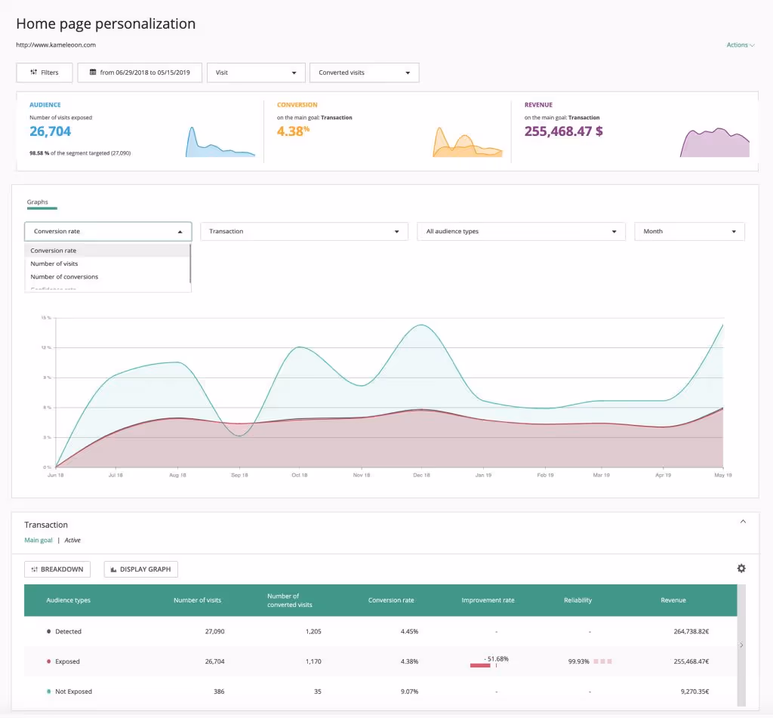Click the May 19 axis label

pos(722,476)
